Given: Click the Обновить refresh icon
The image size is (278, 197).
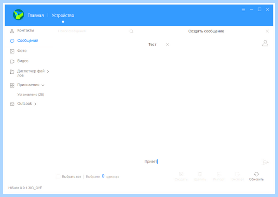Looking at the screenshot, I should point(256,174).
